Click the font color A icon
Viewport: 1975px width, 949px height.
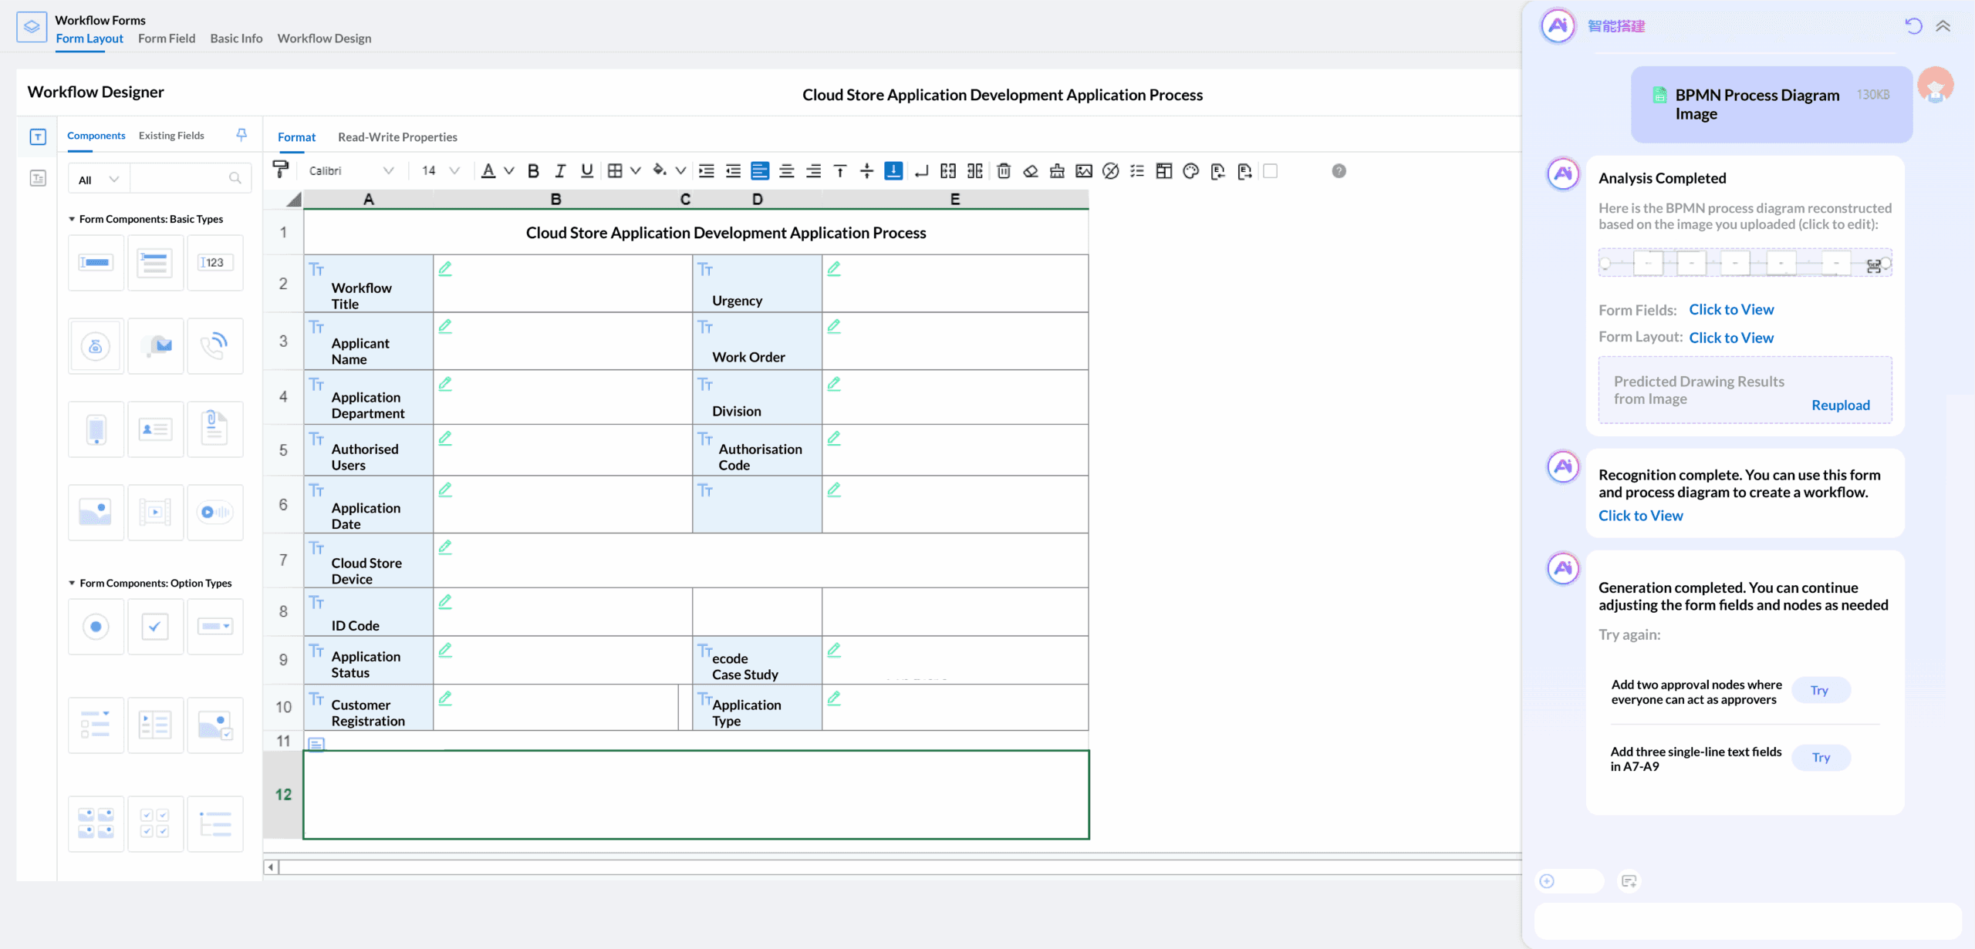[488, 171]
